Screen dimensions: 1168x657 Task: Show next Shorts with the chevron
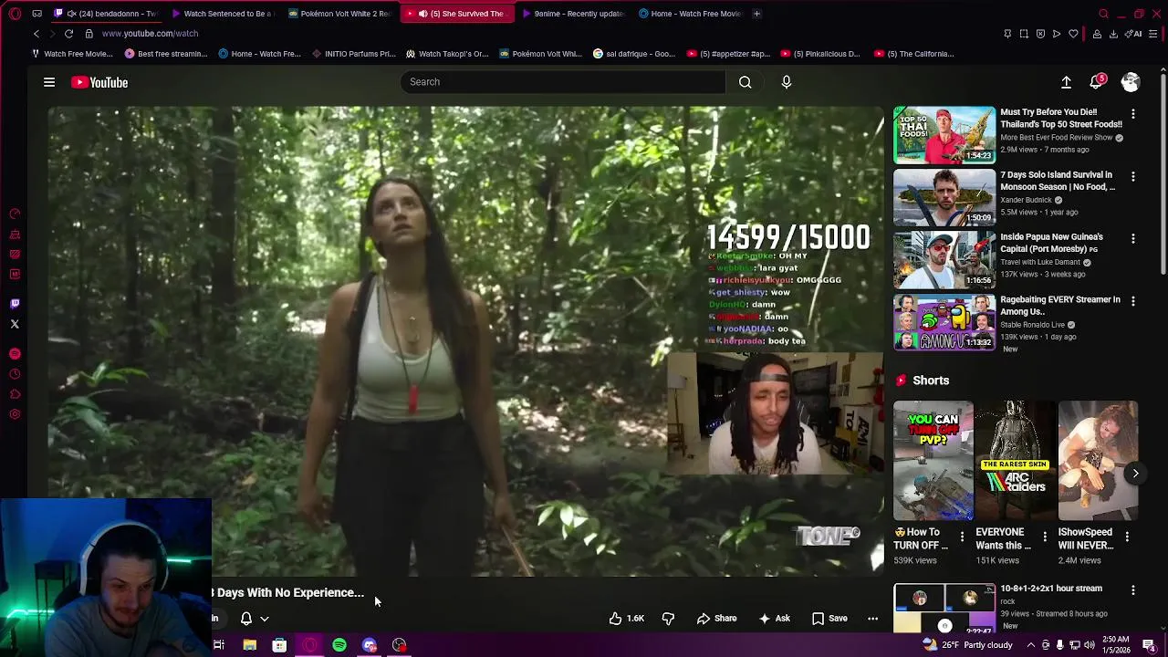tap(1135, 474)
